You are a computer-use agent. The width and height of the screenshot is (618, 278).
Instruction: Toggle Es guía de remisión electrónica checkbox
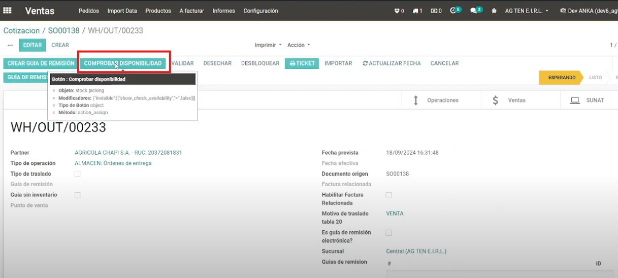coord(389,233)
